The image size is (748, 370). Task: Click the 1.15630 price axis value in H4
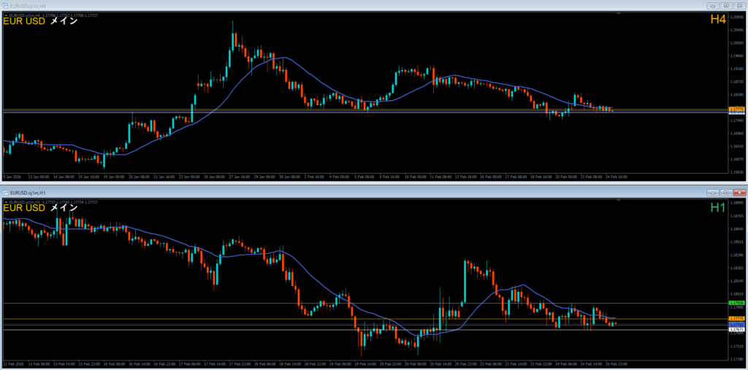(x=738, y=171)
